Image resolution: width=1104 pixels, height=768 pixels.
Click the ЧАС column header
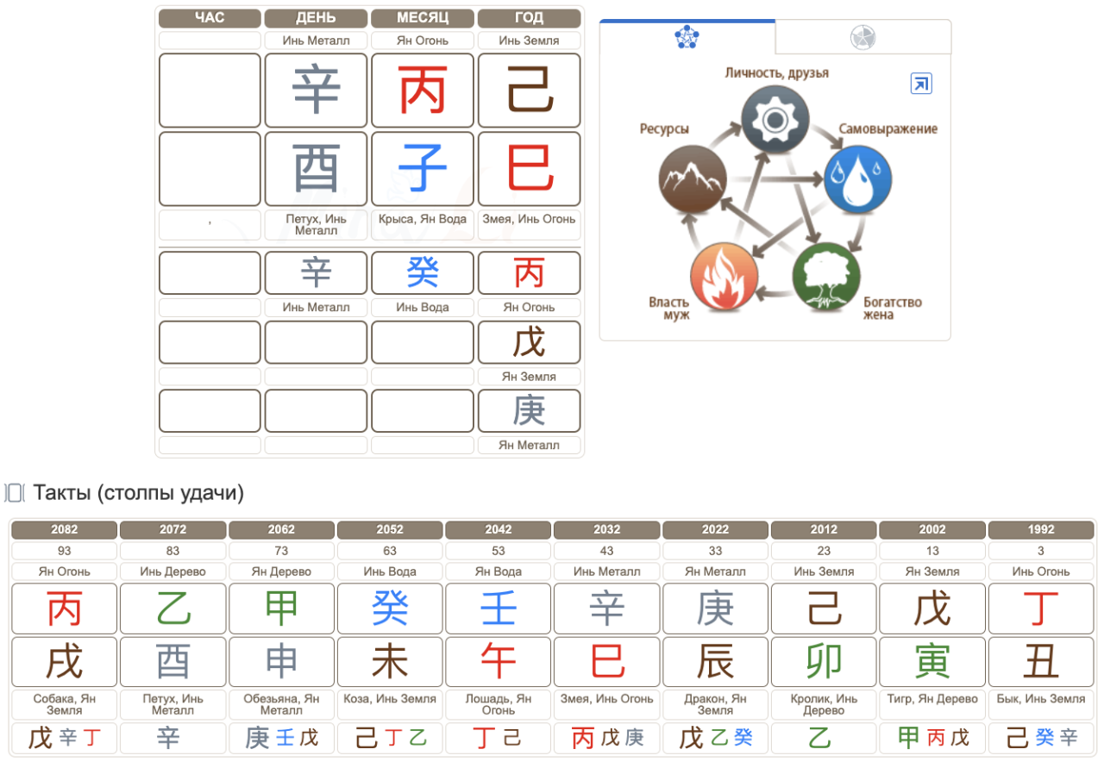tap(210, 18)
